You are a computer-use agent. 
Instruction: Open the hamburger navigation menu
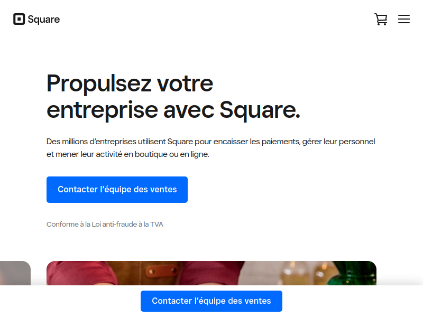(404, 19)
